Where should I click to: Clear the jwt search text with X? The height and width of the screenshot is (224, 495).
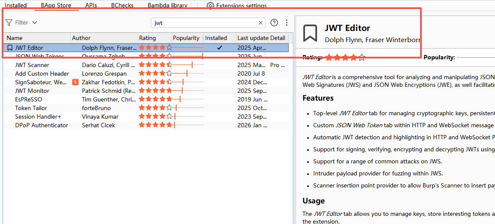pyautogui.click(x=261, y=23)
